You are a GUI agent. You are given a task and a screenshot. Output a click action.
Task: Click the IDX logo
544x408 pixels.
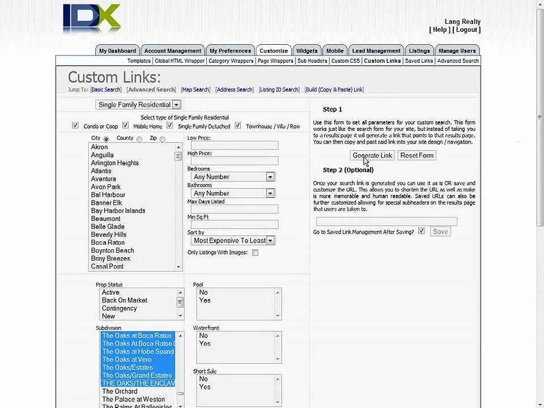[92, 19]
